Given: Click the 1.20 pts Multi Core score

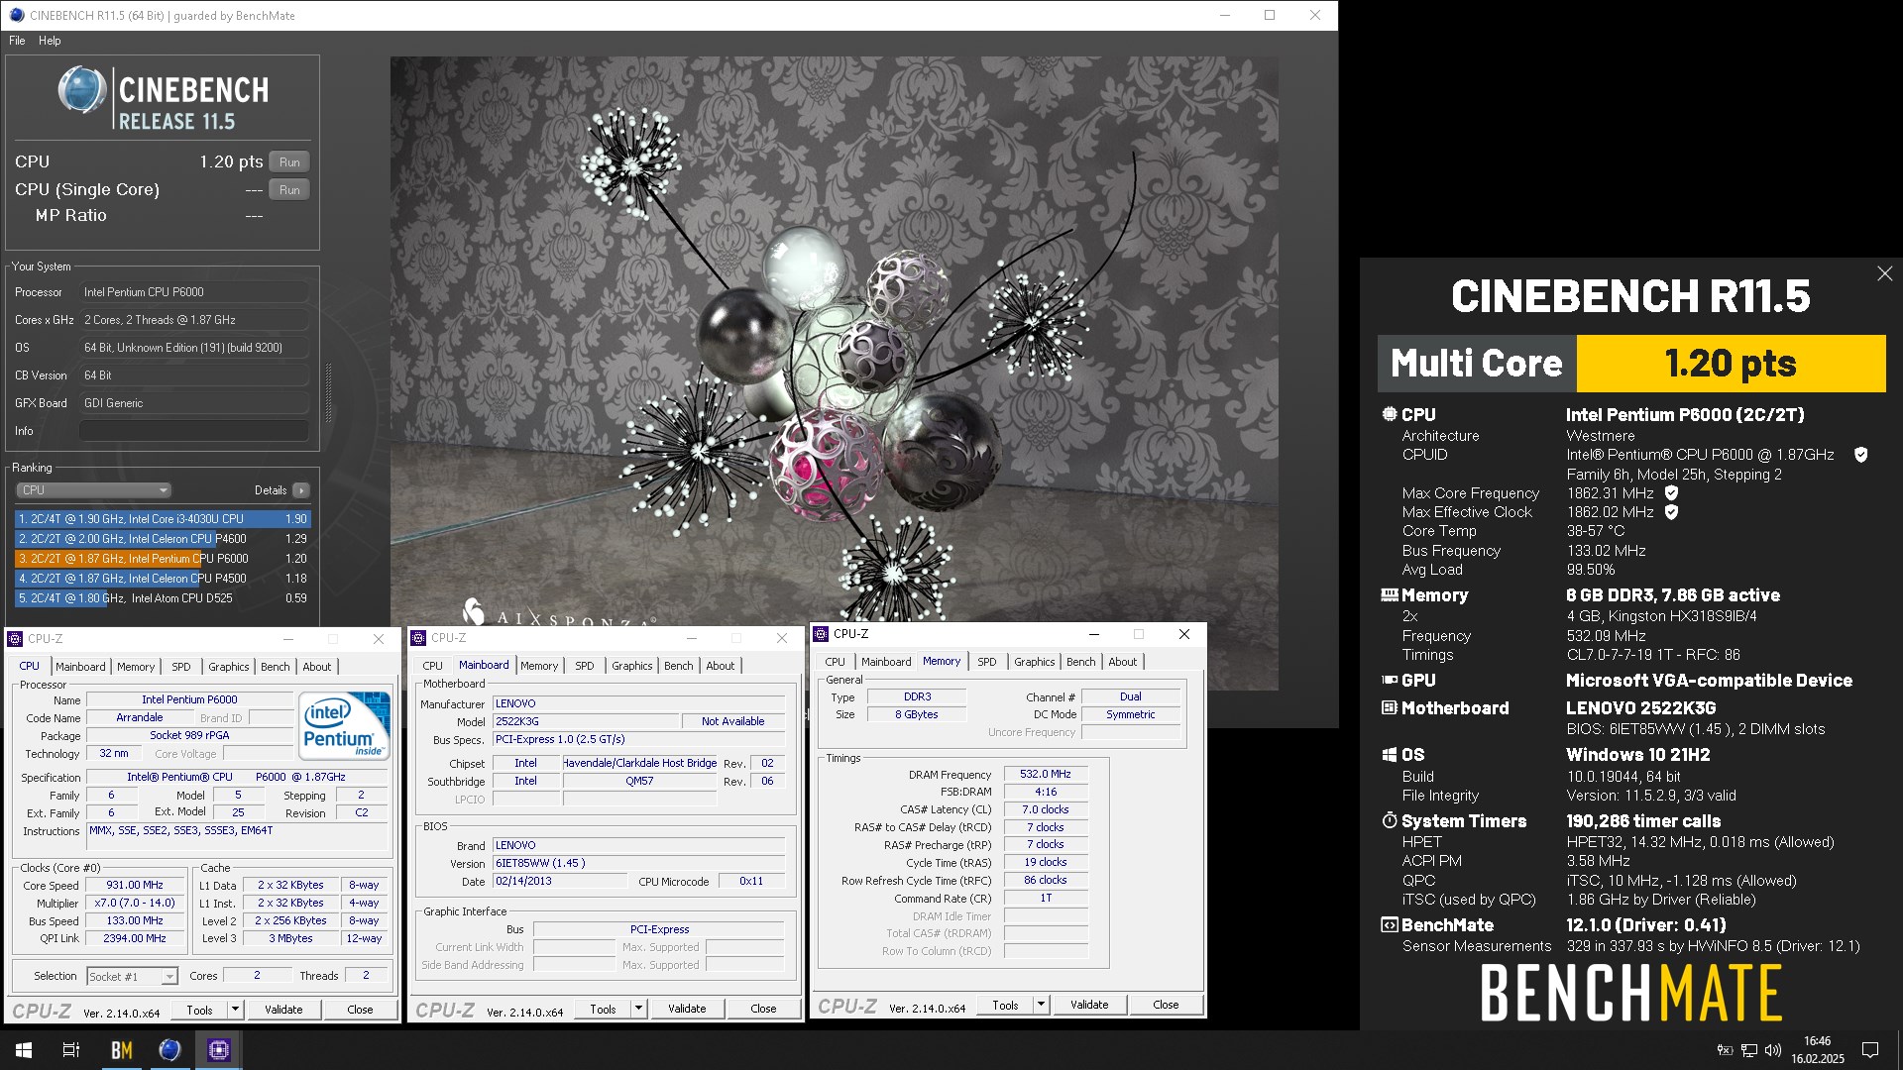Looking at the screenshot, I should pyautogui.click(x=1731, y=364).
